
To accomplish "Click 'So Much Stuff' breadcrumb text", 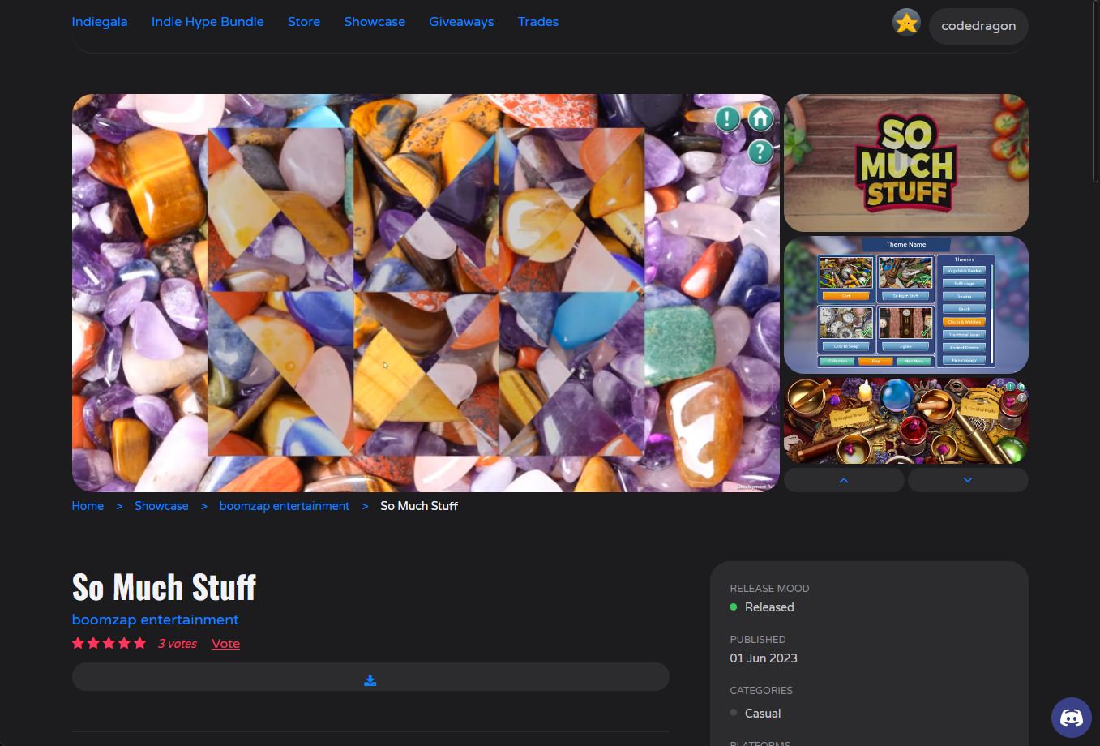I will pyautogui.click(x=419, y=506).
